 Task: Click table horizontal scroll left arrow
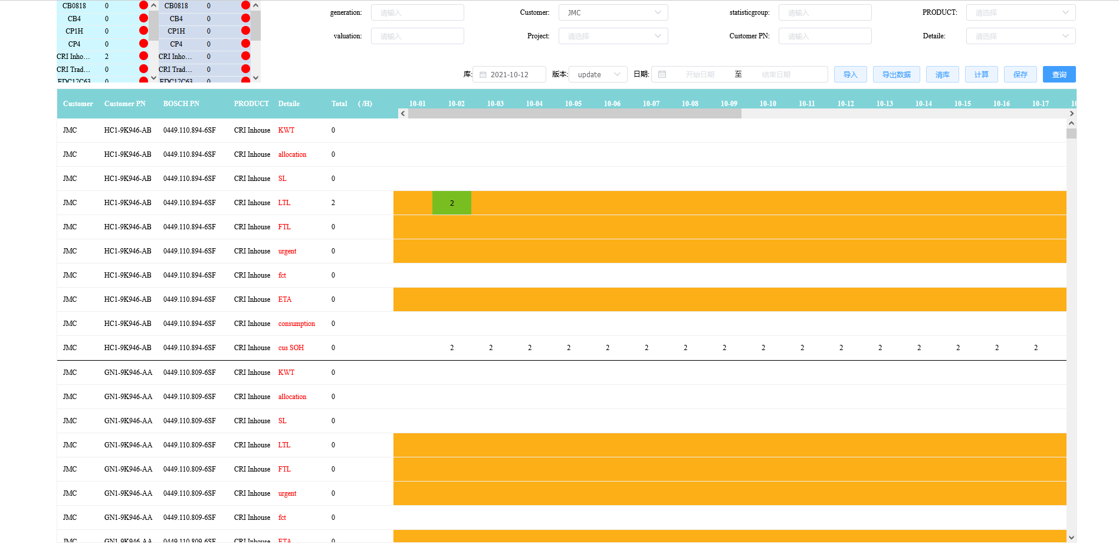(x=403, y=113)
